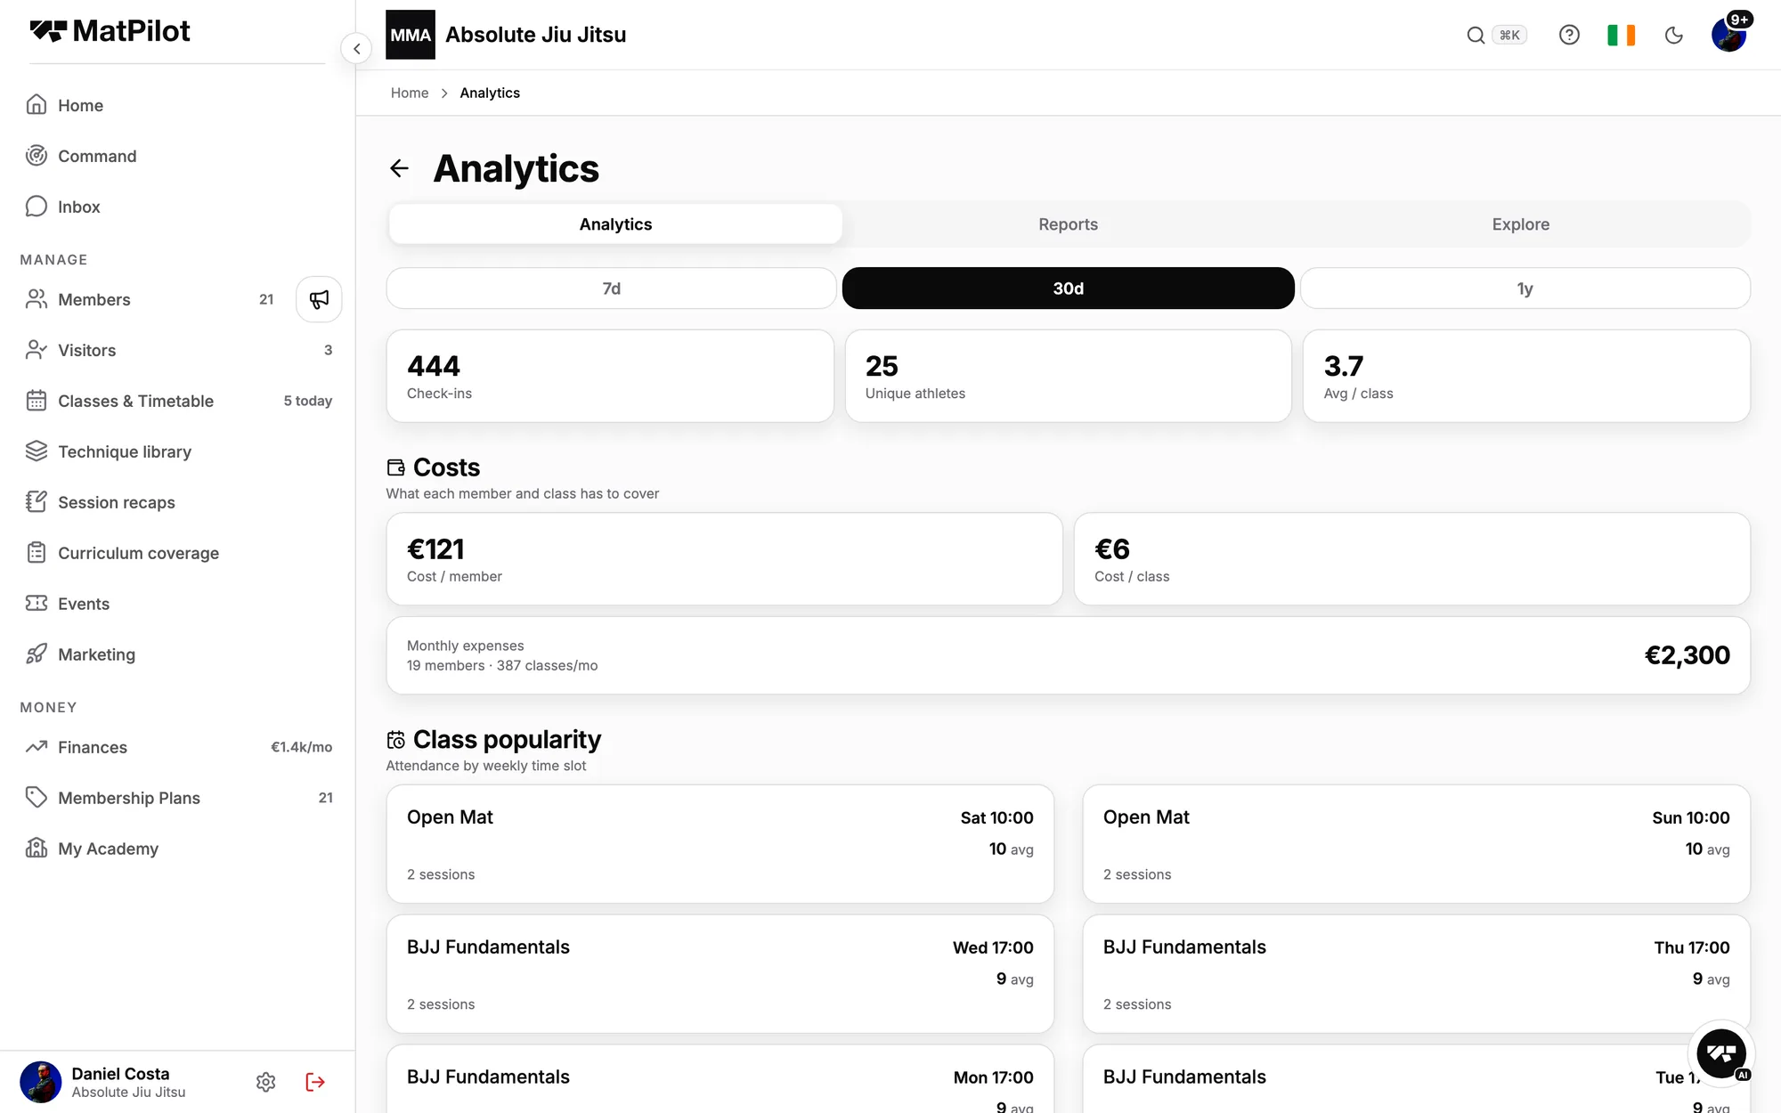The height and width of the screenshot is (1113, 1781).
Task: Log out using the red exit icon
Action: (x=315, y=1082)
